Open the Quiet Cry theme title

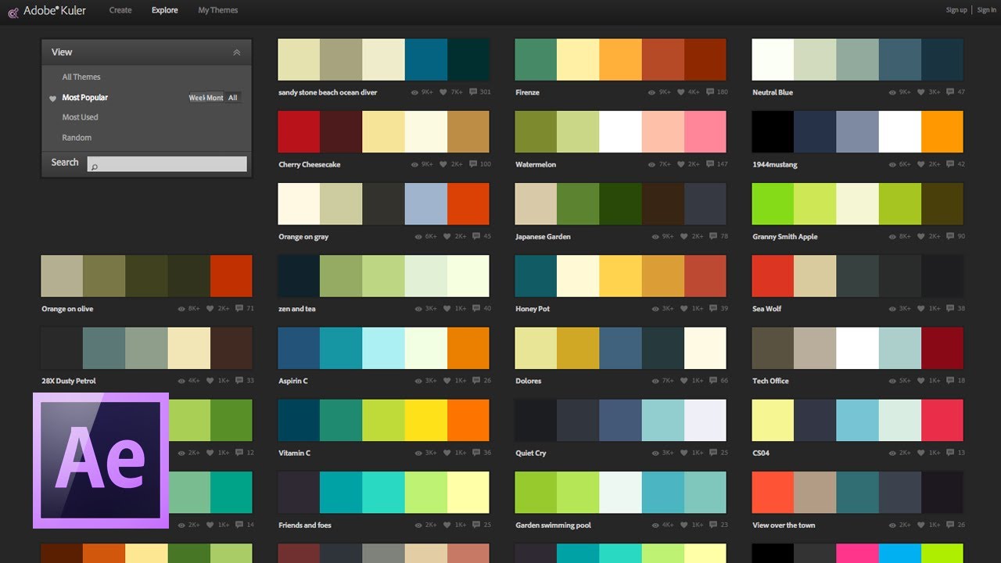[x=531, y=454]
